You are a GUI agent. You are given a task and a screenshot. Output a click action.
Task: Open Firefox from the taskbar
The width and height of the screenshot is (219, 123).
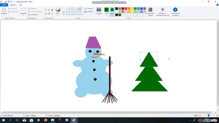tap(46, 120)
